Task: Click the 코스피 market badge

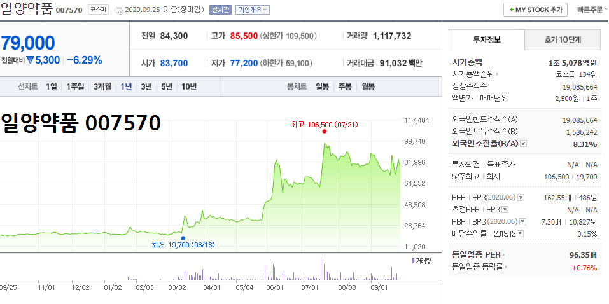Action: [x=99, y=10]
